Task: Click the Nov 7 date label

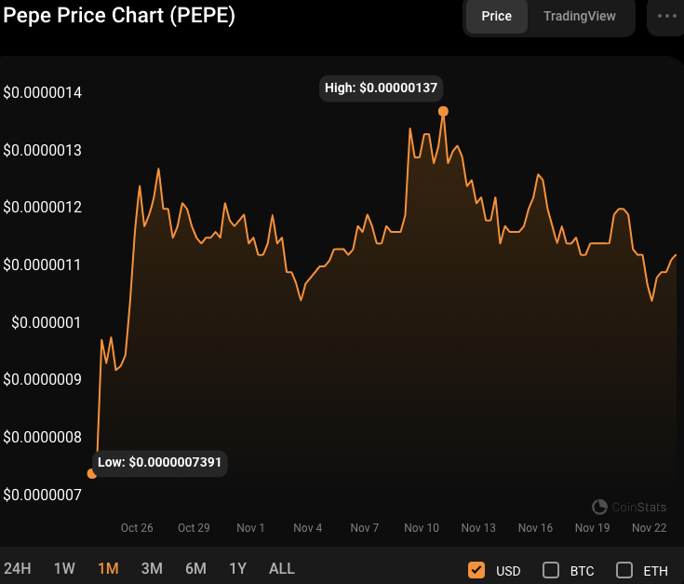Action: pyautogui.click(x=365, y=528)
